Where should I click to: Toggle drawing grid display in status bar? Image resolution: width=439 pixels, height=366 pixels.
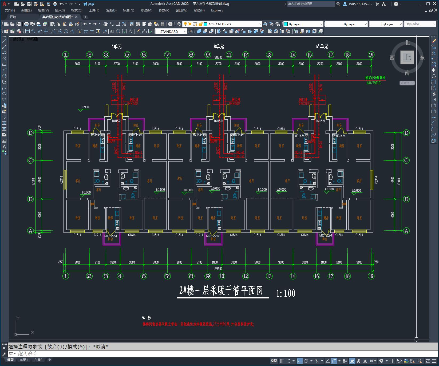tap(282, 361)
